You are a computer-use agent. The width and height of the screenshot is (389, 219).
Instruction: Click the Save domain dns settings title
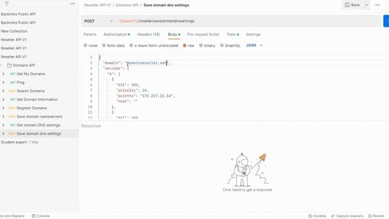click(166, 5)
